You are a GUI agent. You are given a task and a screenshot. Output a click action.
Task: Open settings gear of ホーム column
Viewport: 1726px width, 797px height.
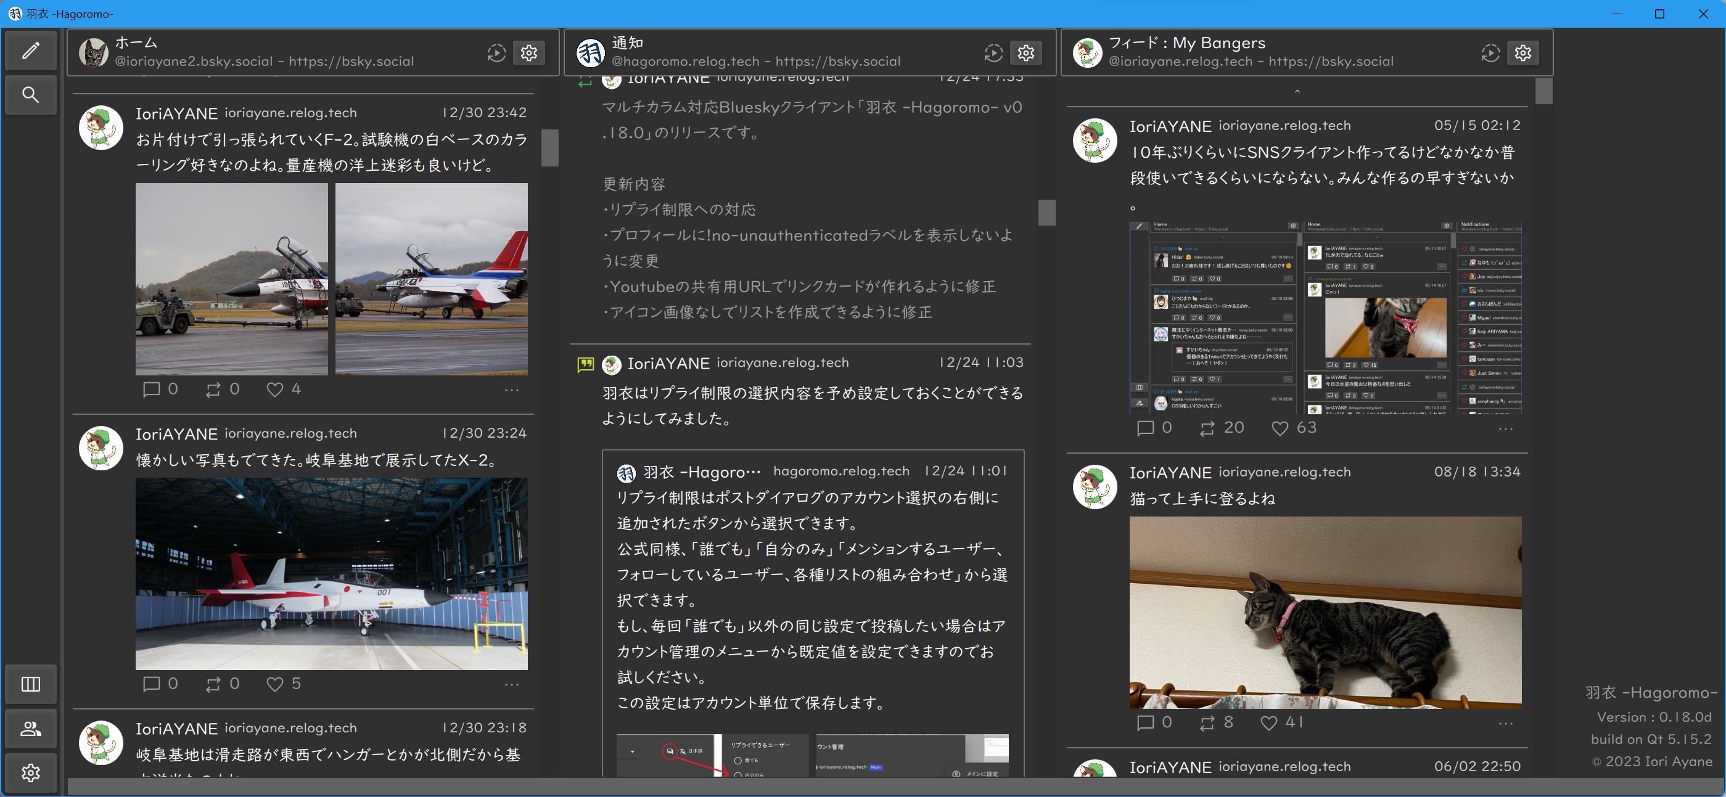[x=528, y=53]
